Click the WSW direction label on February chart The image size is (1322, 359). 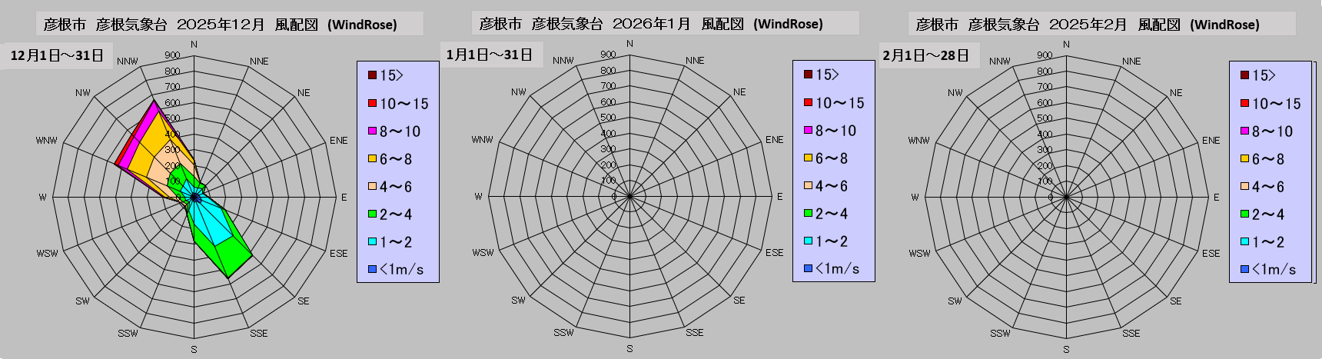click(x=919, y=253)
